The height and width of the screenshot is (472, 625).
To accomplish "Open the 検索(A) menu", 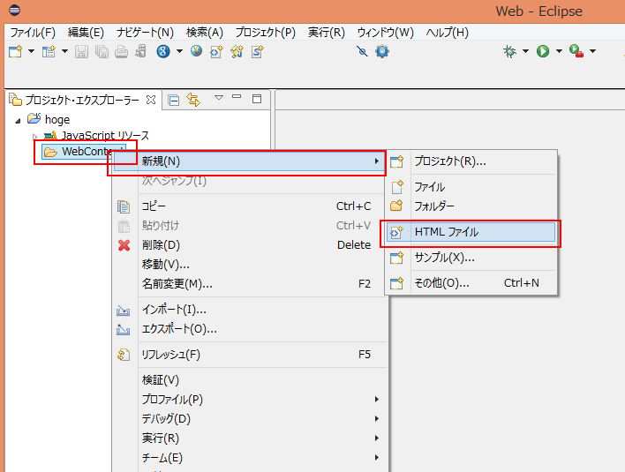I will (205, 33).
